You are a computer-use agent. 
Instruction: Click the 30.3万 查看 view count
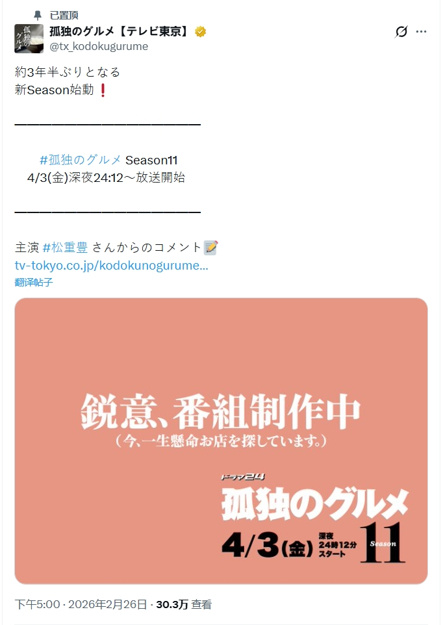pos(184,604)
